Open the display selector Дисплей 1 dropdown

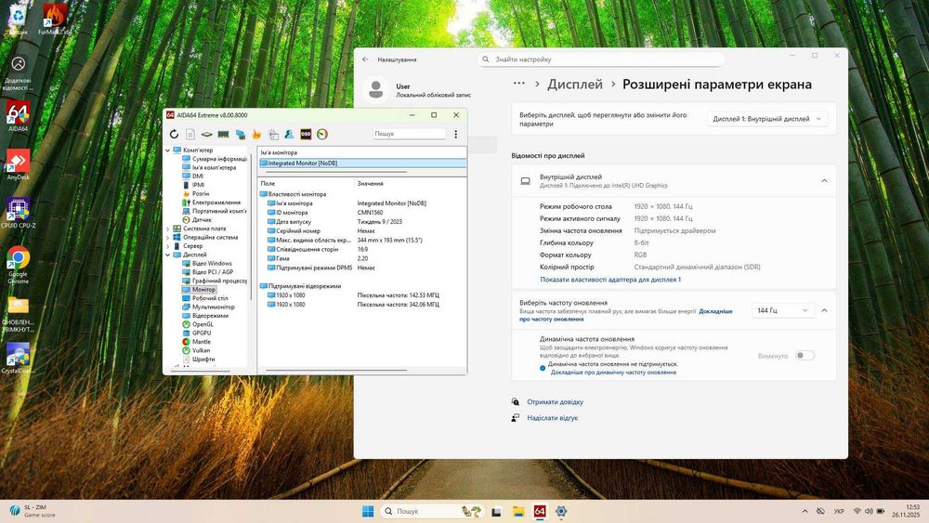coord(767,119)
